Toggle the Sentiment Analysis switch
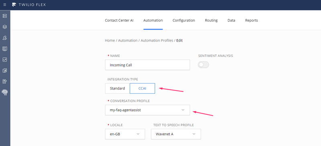This screenshot has width=321, height=146. click(203, 65)
